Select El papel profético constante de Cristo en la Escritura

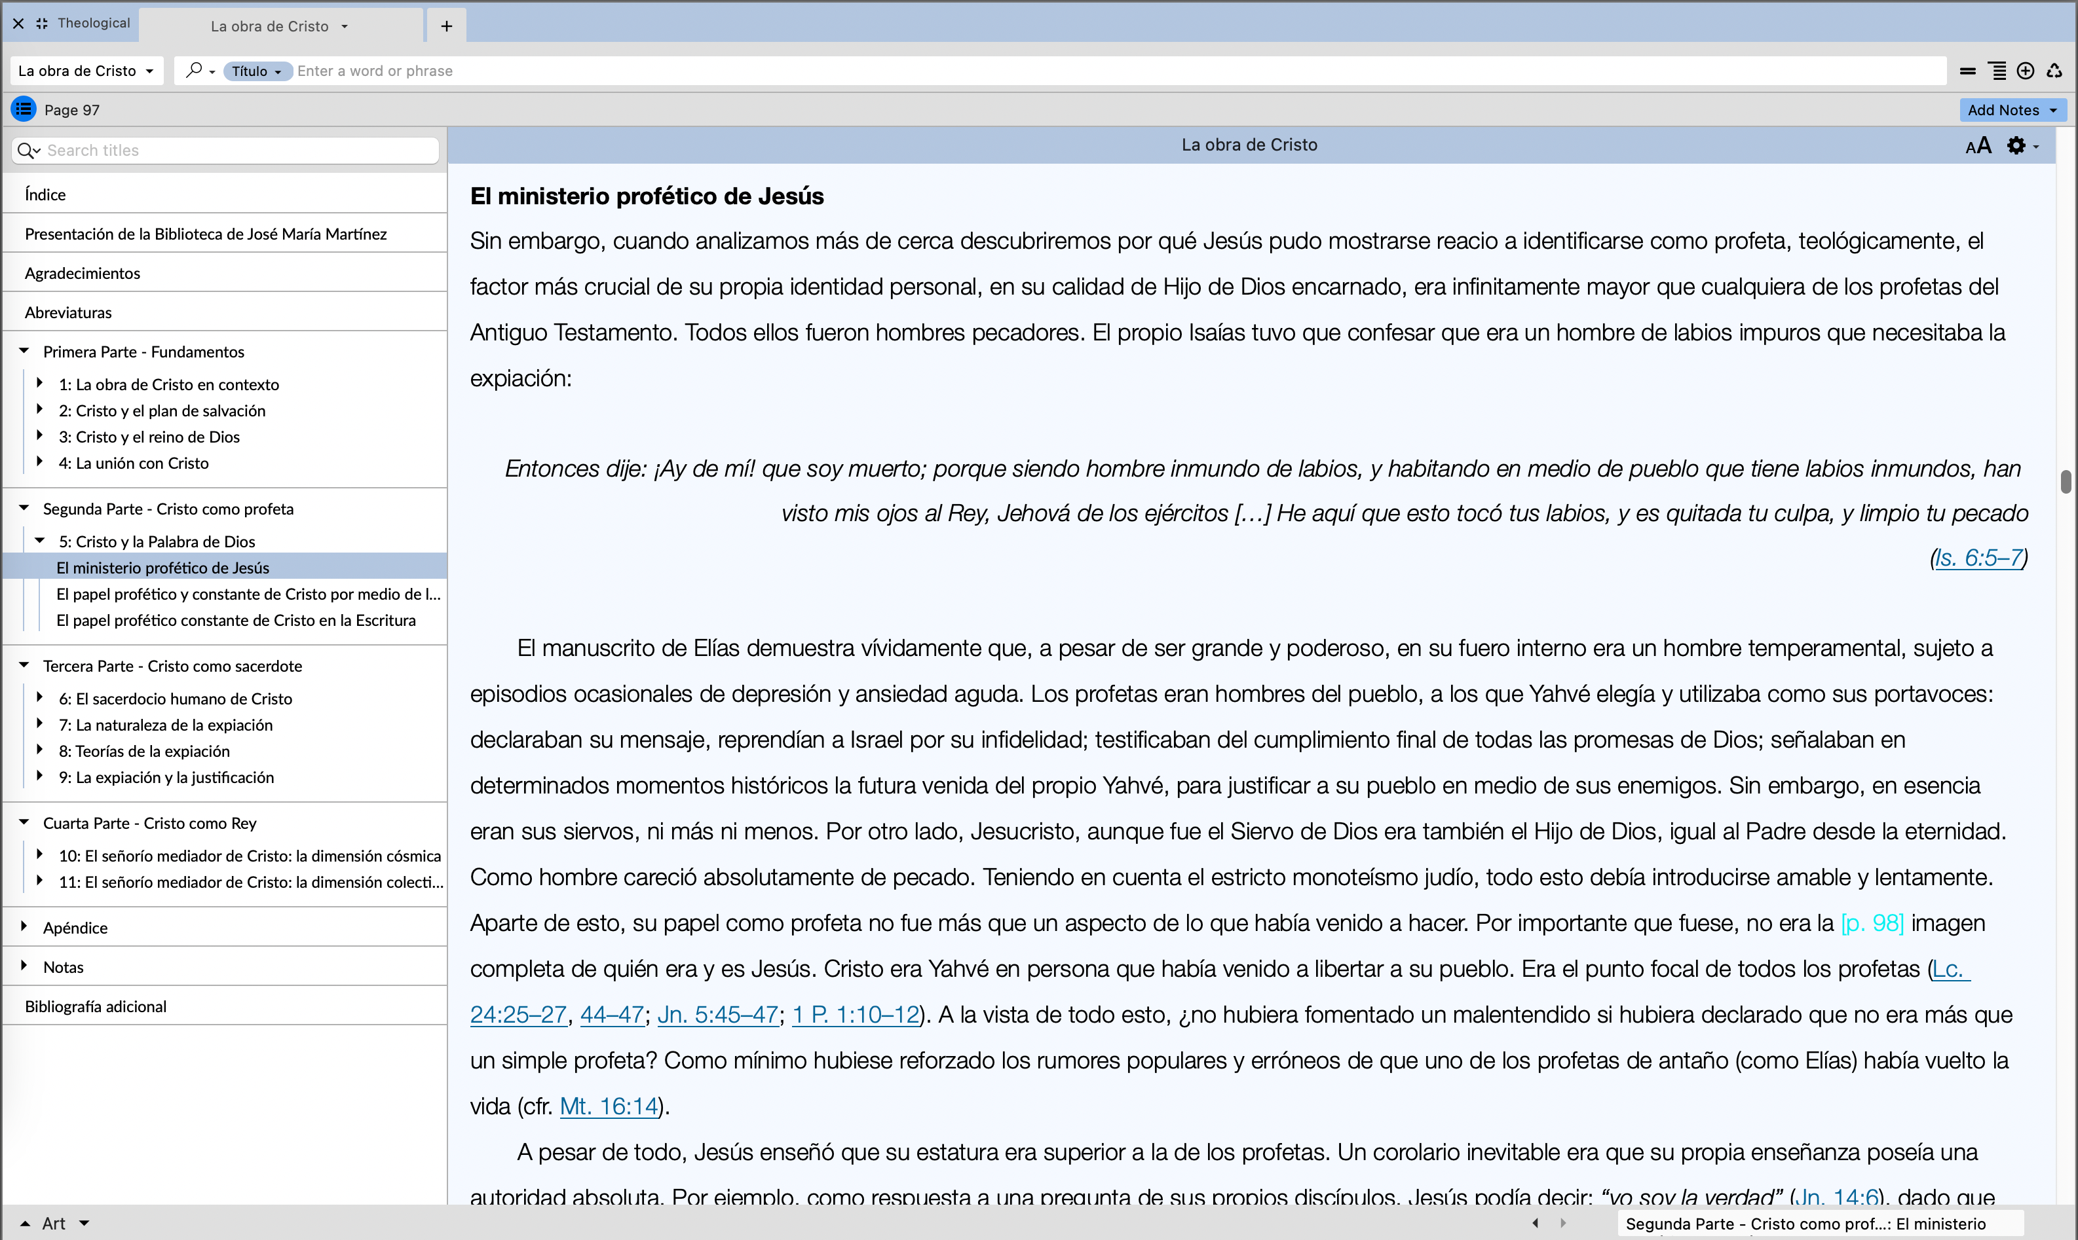(x=225, y=620)
